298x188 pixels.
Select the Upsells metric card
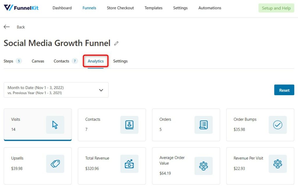click(38, 166)
